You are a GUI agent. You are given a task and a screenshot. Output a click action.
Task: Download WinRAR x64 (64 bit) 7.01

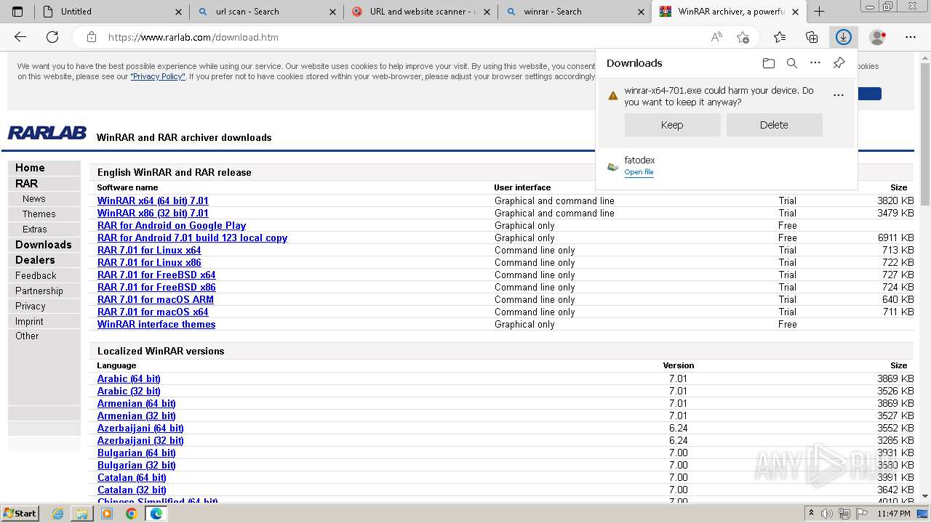click(x=153, y=201)
